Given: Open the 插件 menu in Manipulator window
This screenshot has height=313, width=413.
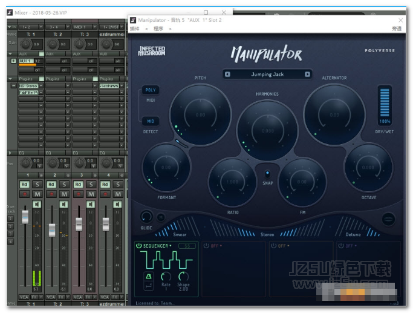Looking at the screenshot, I should tap(134, 28).
